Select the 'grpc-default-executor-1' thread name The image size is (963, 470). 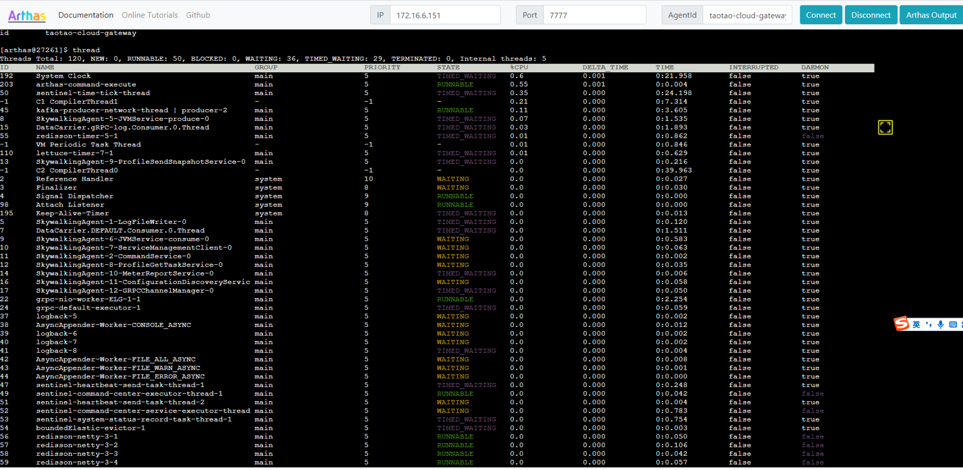pyautogui.click(x=88, y=307)
